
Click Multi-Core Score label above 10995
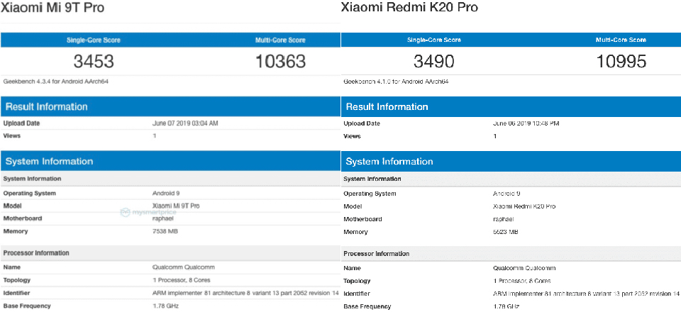[621, 40]
